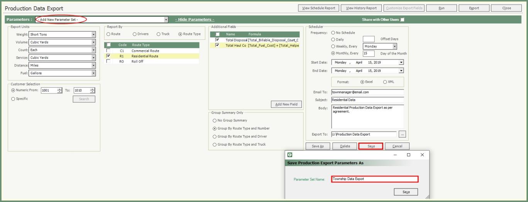Select XML format radio button

[x=385, y=82]
